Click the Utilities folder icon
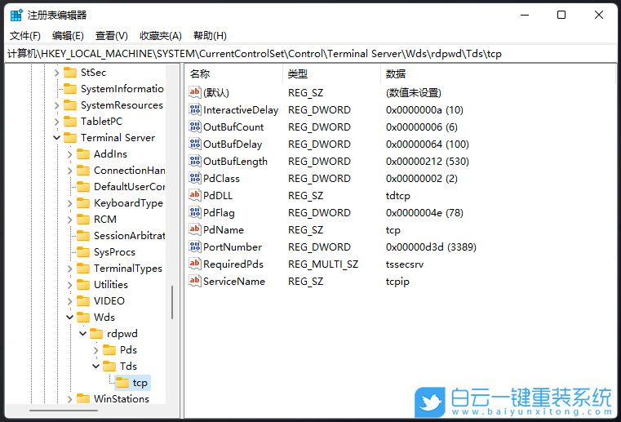 [83, 285]
